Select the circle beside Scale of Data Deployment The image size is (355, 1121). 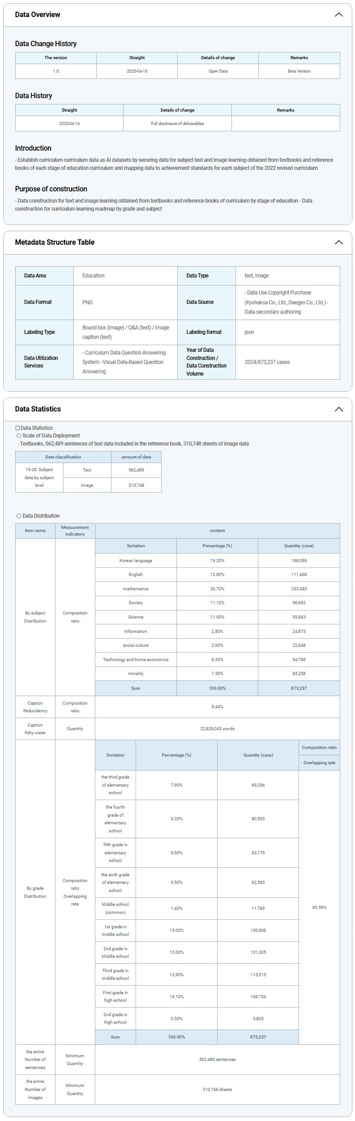(19, 436)
